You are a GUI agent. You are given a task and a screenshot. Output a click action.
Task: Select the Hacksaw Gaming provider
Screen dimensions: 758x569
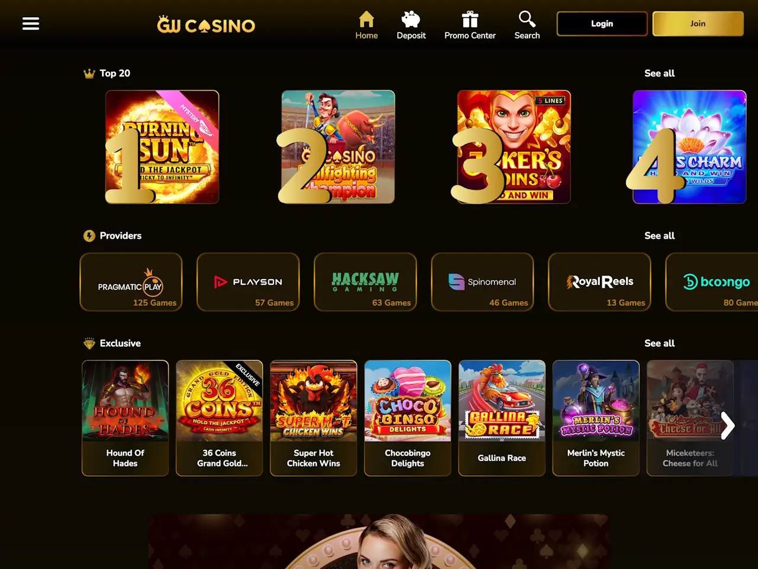pyautogui.click(x=365, y=282)
